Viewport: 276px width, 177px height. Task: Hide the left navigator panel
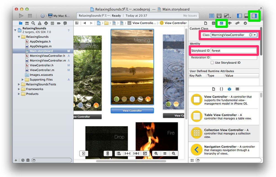tap(239, 16)
